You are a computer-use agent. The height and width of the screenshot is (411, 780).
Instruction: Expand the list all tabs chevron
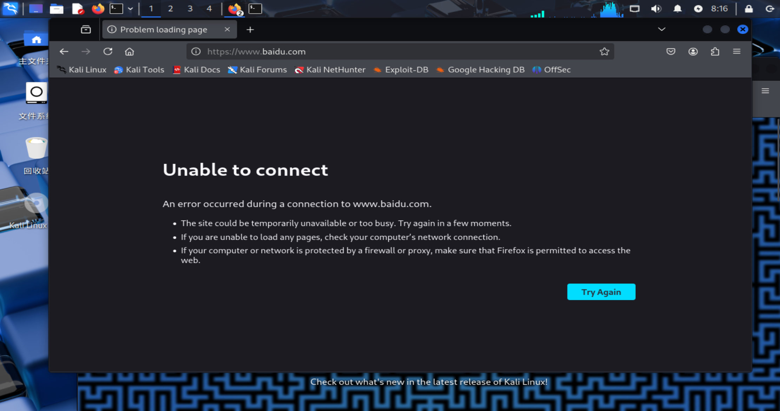coord(661,29)
